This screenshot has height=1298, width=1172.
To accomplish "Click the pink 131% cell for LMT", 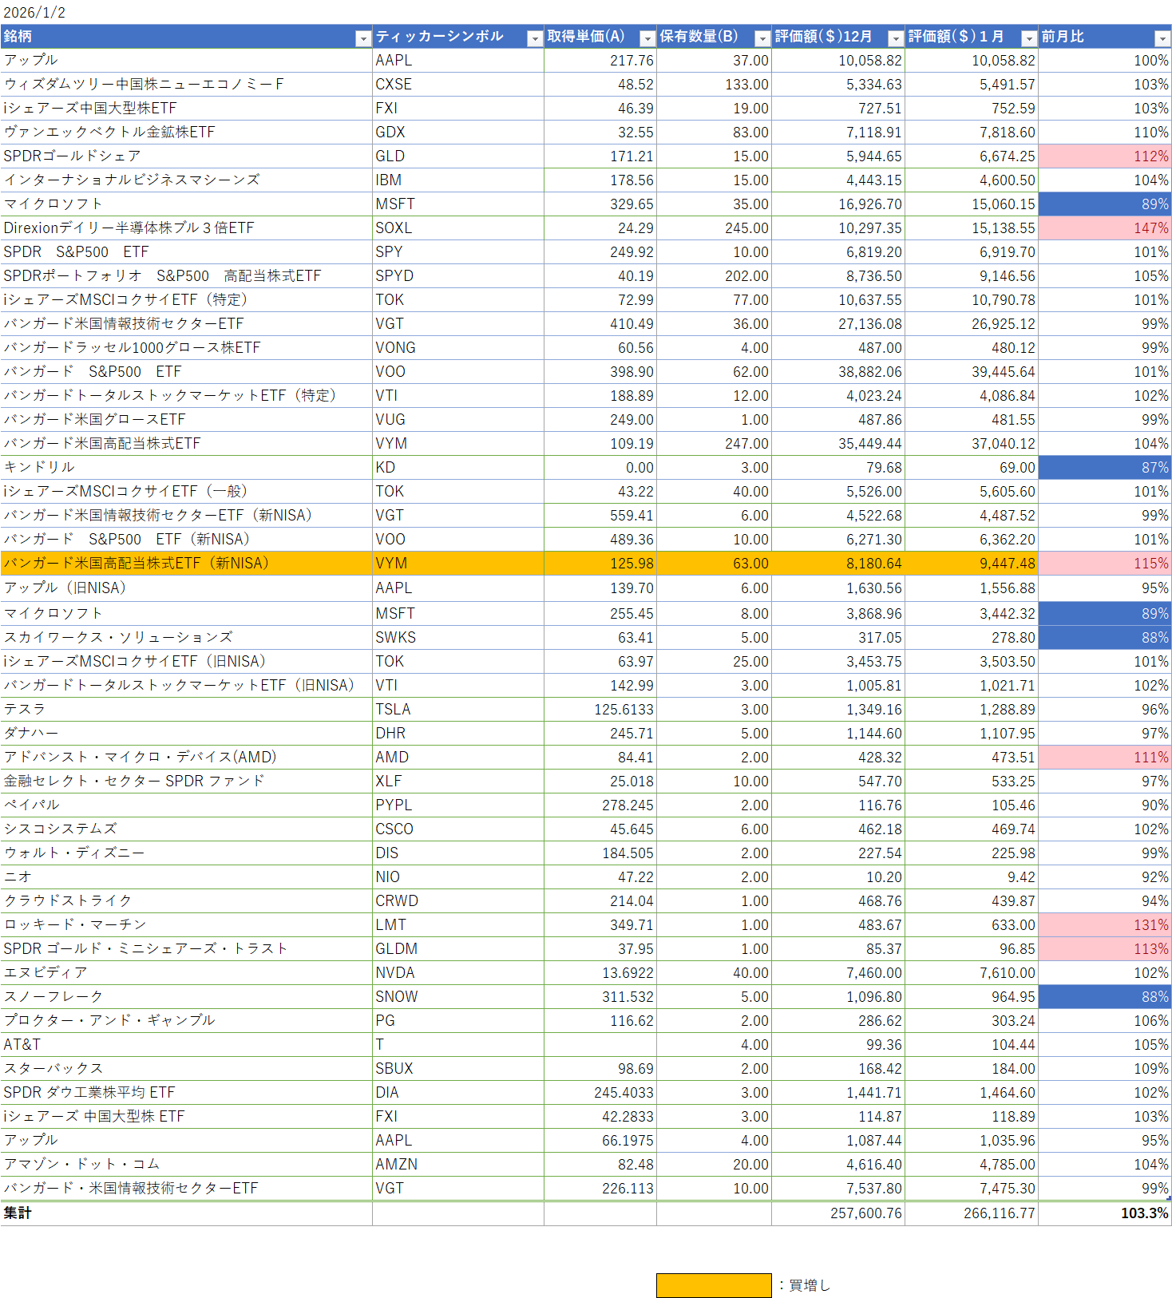I will 1104,925.
